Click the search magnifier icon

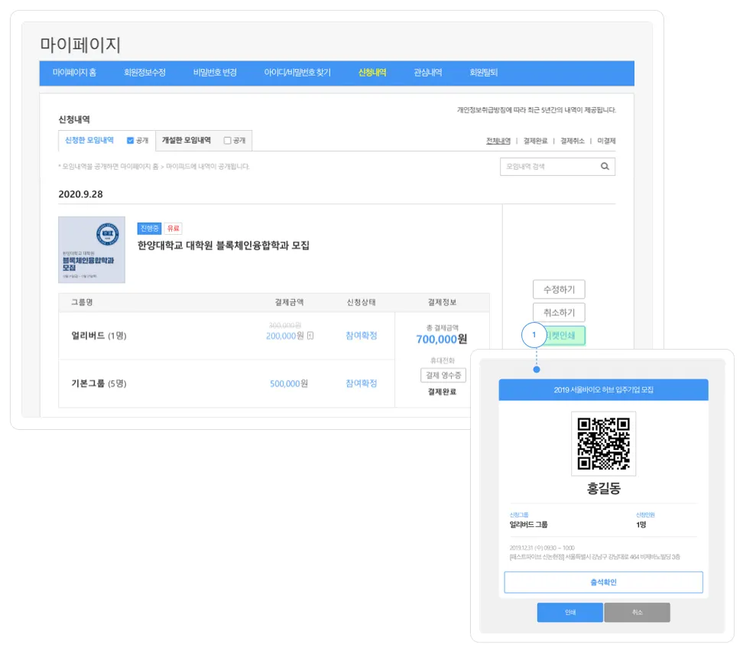pos(605,167)
